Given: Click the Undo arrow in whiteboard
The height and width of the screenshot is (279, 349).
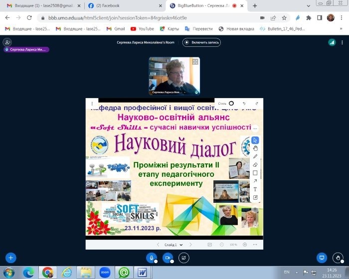Looking at the screenshot, I should [x=244, y=104].
